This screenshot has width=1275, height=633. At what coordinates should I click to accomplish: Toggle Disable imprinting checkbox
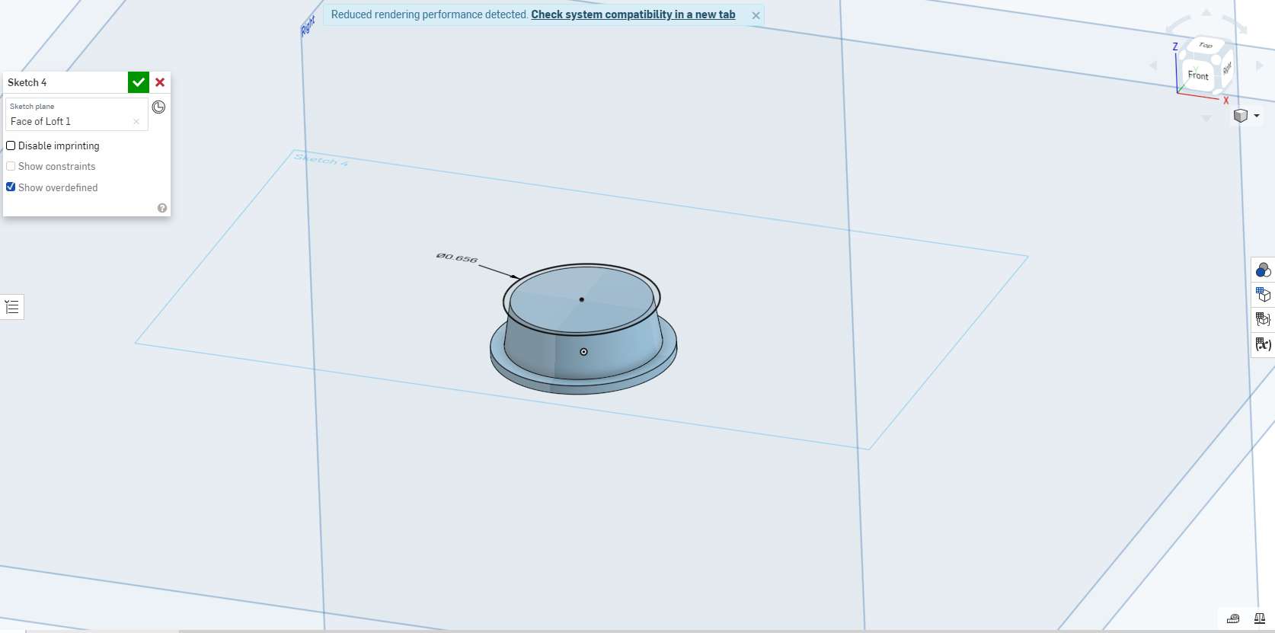(x=11, y=145)
